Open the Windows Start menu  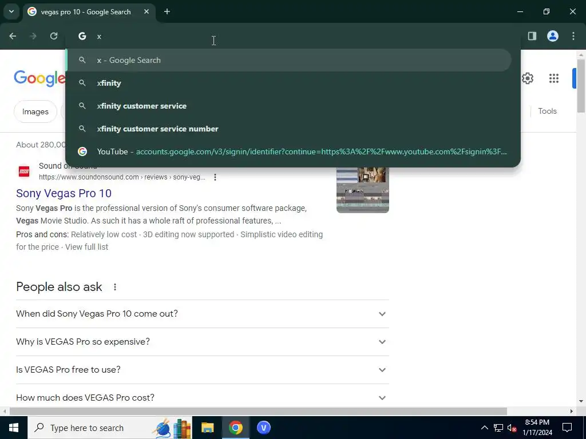point(14,428)
